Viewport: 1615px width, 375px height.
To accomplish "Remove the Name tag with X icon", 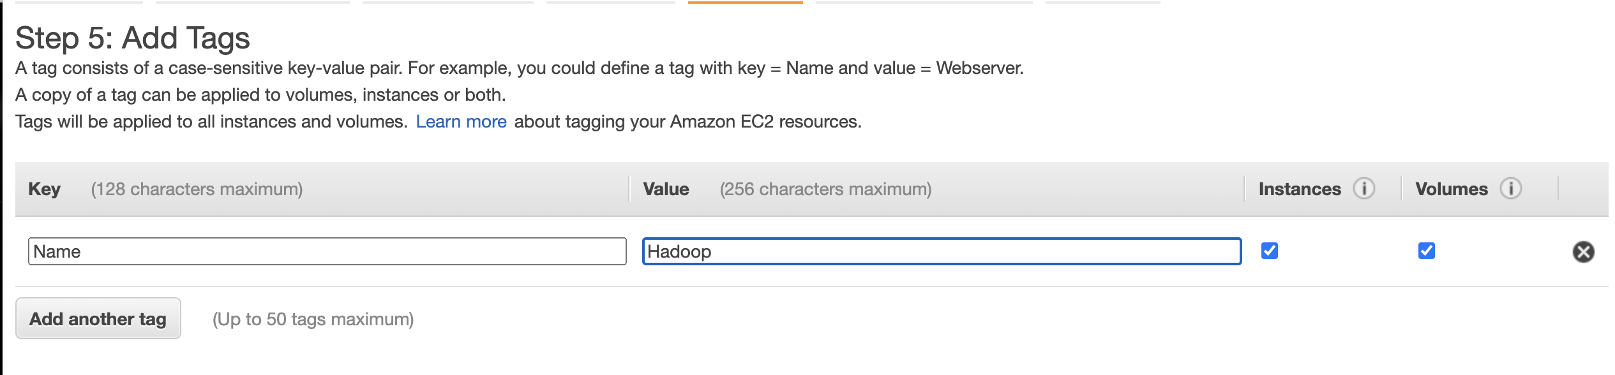I will [1583, 252].
